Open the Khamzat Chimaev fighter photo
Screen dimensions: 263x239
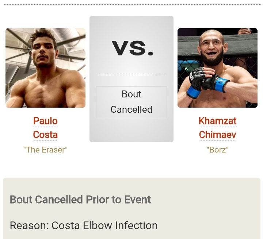coord(217,68)
